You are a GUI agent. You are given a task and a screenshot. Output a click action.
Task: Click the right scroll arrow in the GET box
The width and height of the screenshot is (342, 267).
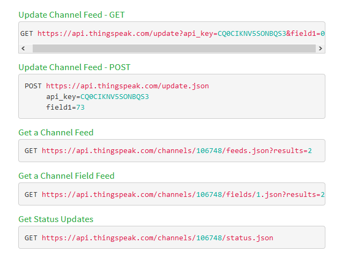(320, 48)
